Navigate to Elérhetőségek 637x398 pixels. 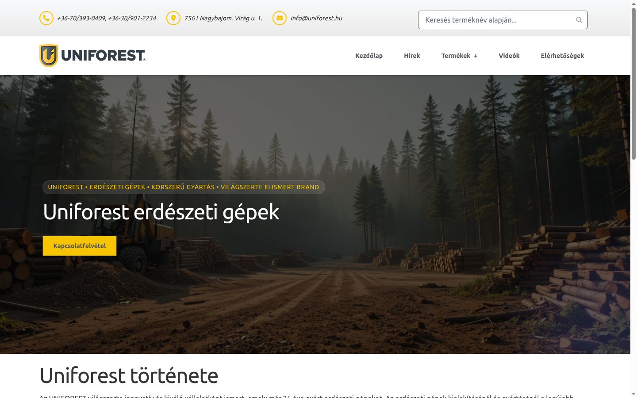click(562, 56)
